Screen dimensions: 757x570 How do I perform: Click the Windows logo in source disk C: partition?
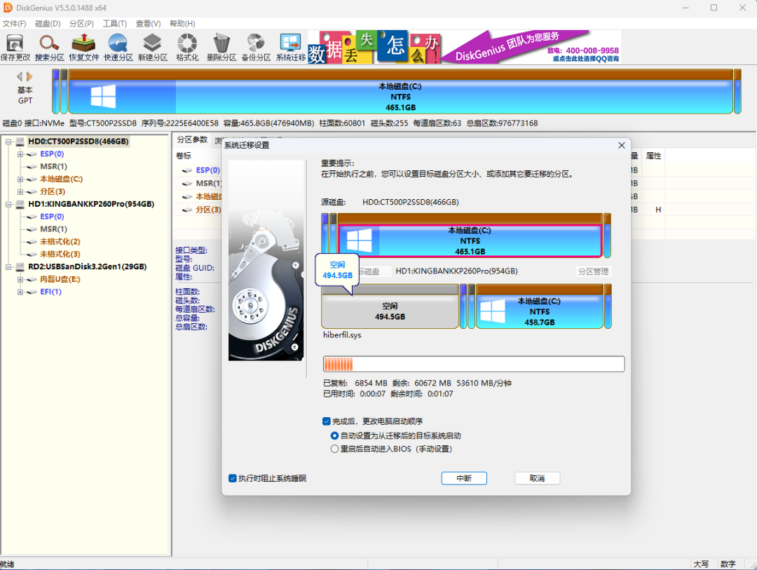[x=359, y=240]
